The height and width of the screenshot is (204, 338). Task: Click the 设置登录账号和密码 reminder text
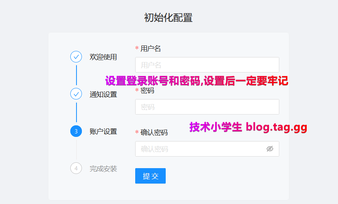[197, 81]
